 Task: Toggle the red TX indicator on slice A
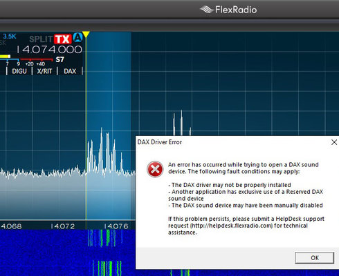[x=63, y=39]
